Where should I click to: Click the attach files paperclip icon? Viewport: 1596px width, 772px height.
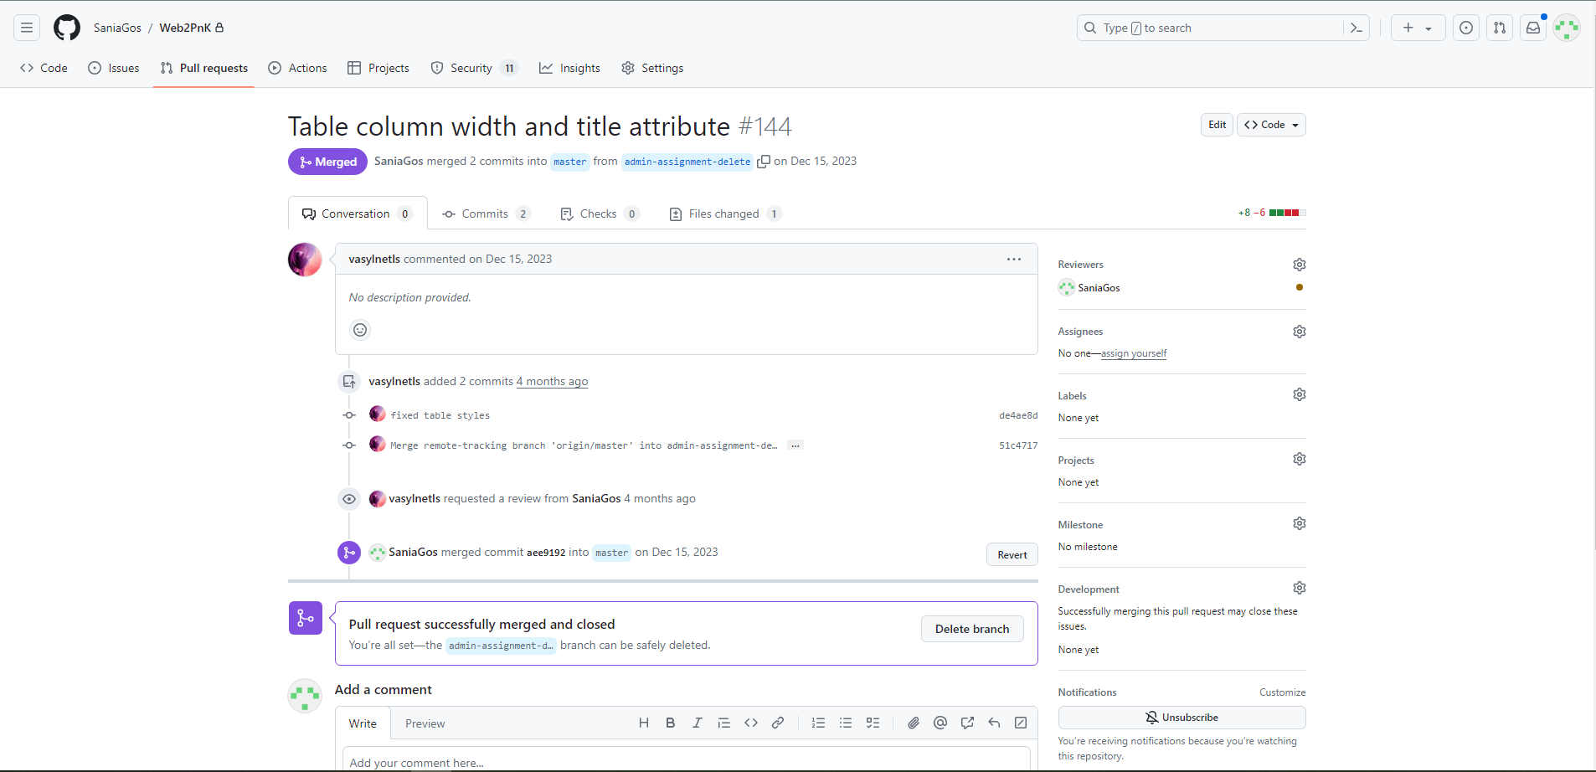point(914,723)
